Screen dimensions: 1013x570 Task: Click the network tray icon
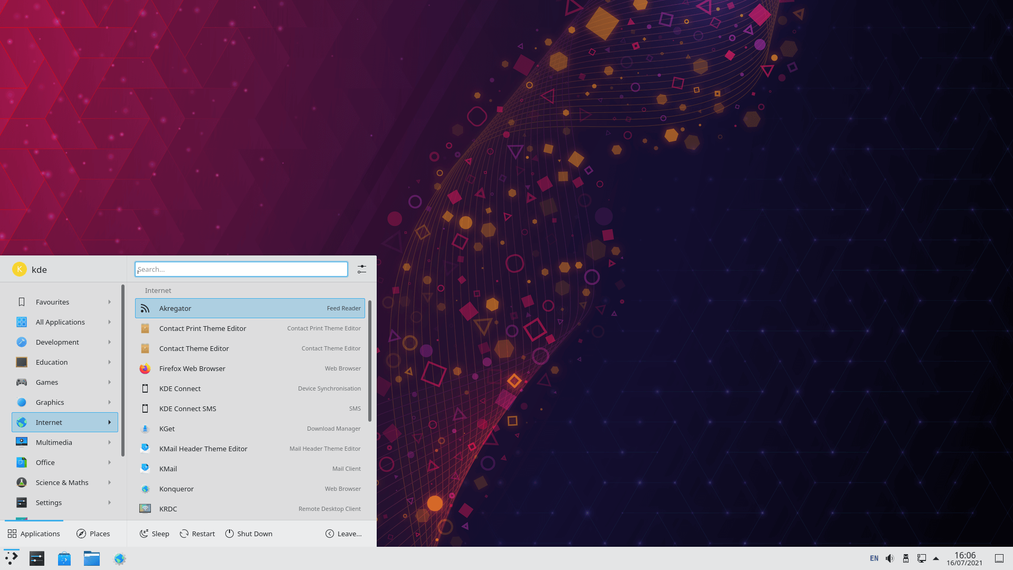[922, 558]
